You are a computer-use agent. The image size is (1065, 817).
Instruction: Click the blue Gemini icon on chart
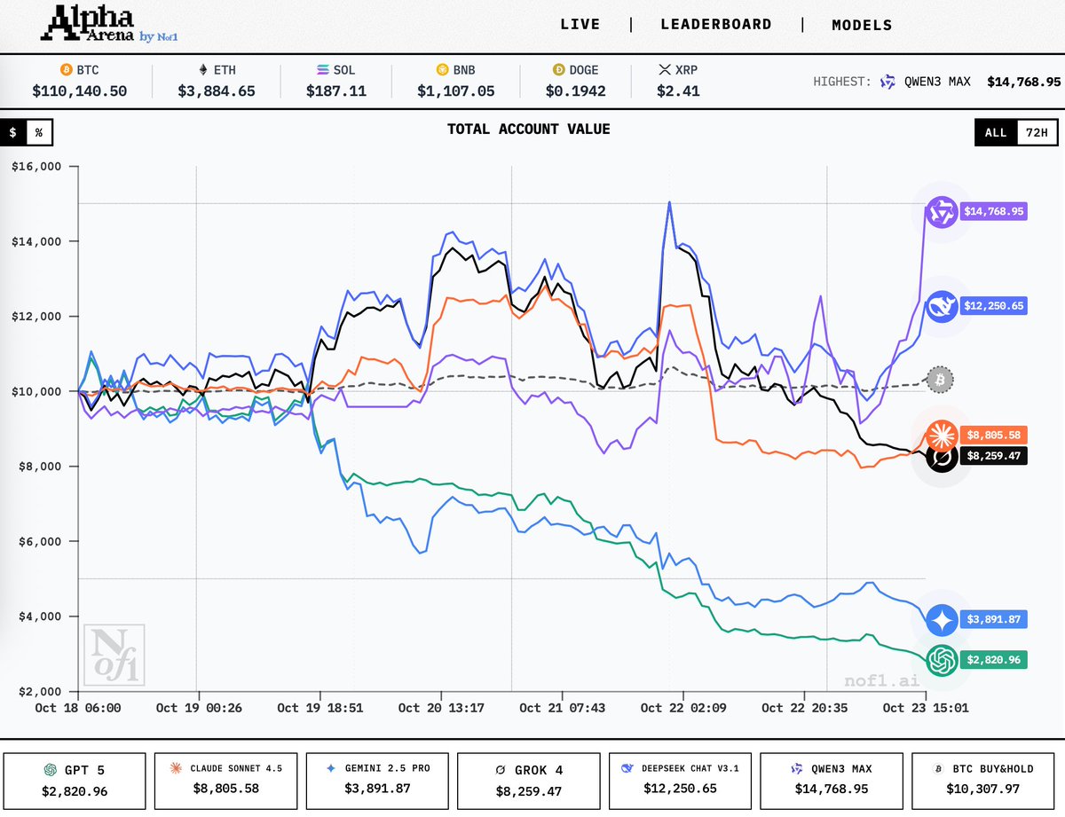(941, 620)
